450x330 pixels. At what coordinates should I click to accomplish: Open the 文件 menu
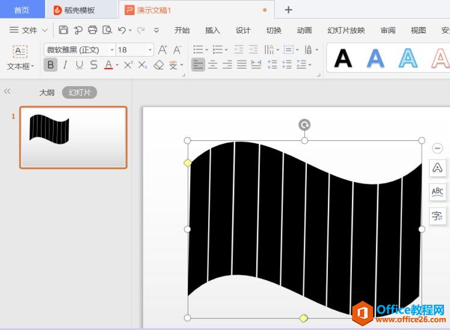click(29, 30)
